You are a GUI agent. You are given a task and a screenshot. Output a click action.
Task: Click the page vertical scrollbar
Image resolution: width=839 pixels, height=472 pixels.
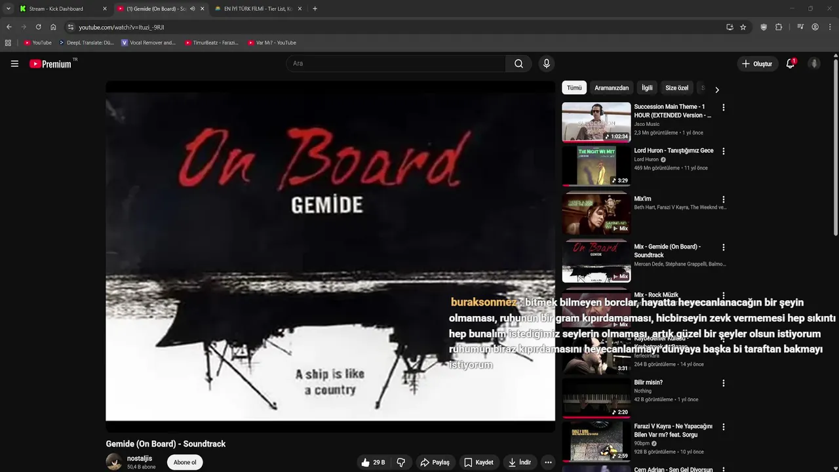(x=836, y=147)
